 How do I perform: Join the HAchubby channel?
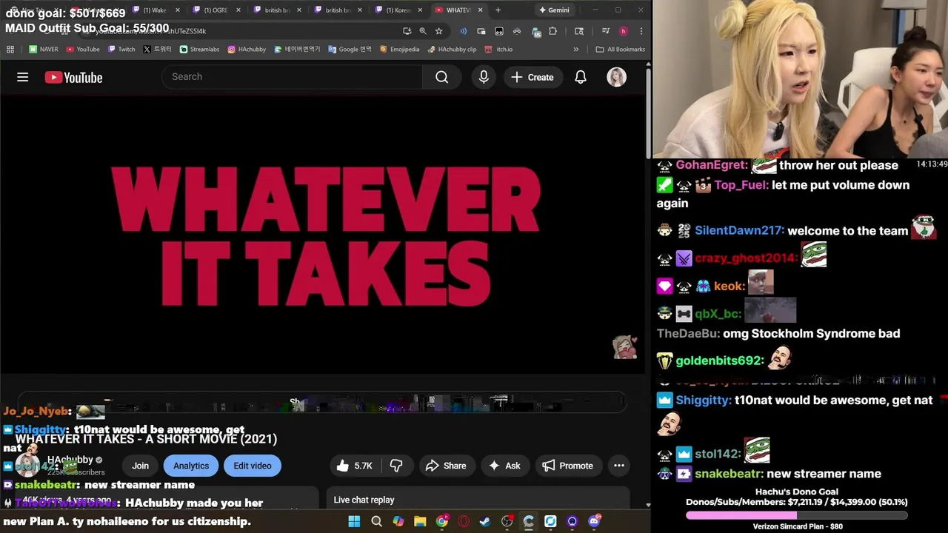tap(140, 466)
